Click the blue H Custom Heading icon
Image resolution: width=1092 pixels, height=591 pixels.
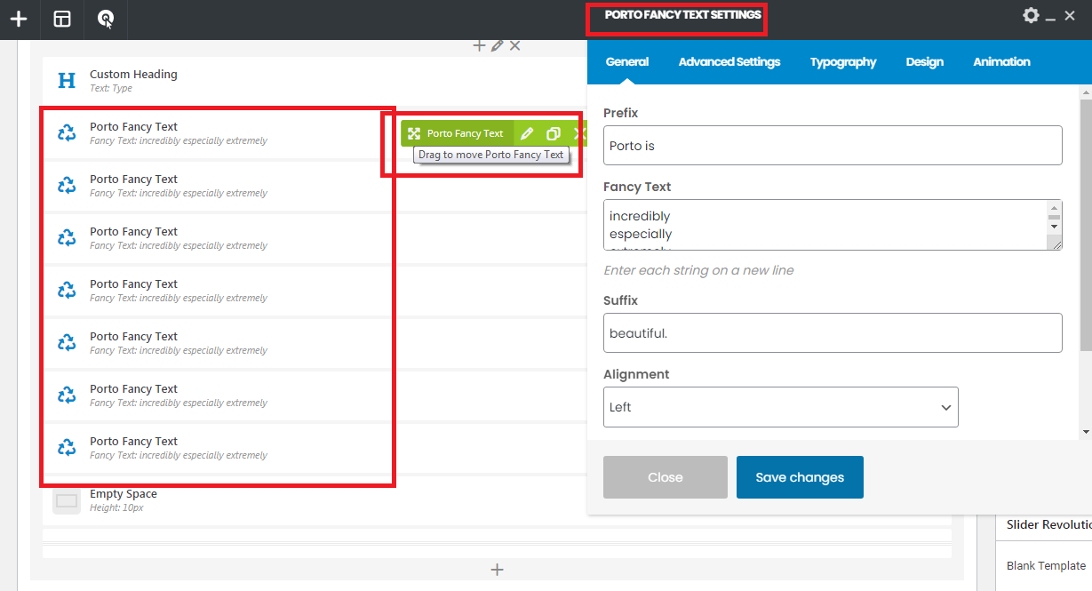point(67,81)
